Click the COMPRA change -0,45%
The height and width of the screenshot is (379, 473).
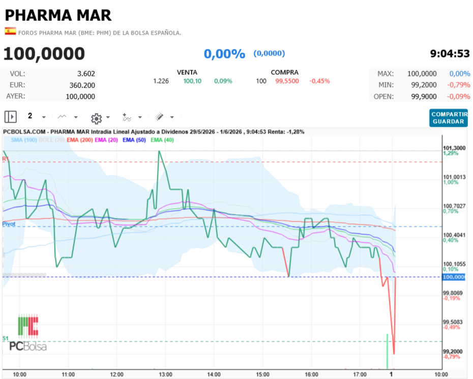click(319, 81)
